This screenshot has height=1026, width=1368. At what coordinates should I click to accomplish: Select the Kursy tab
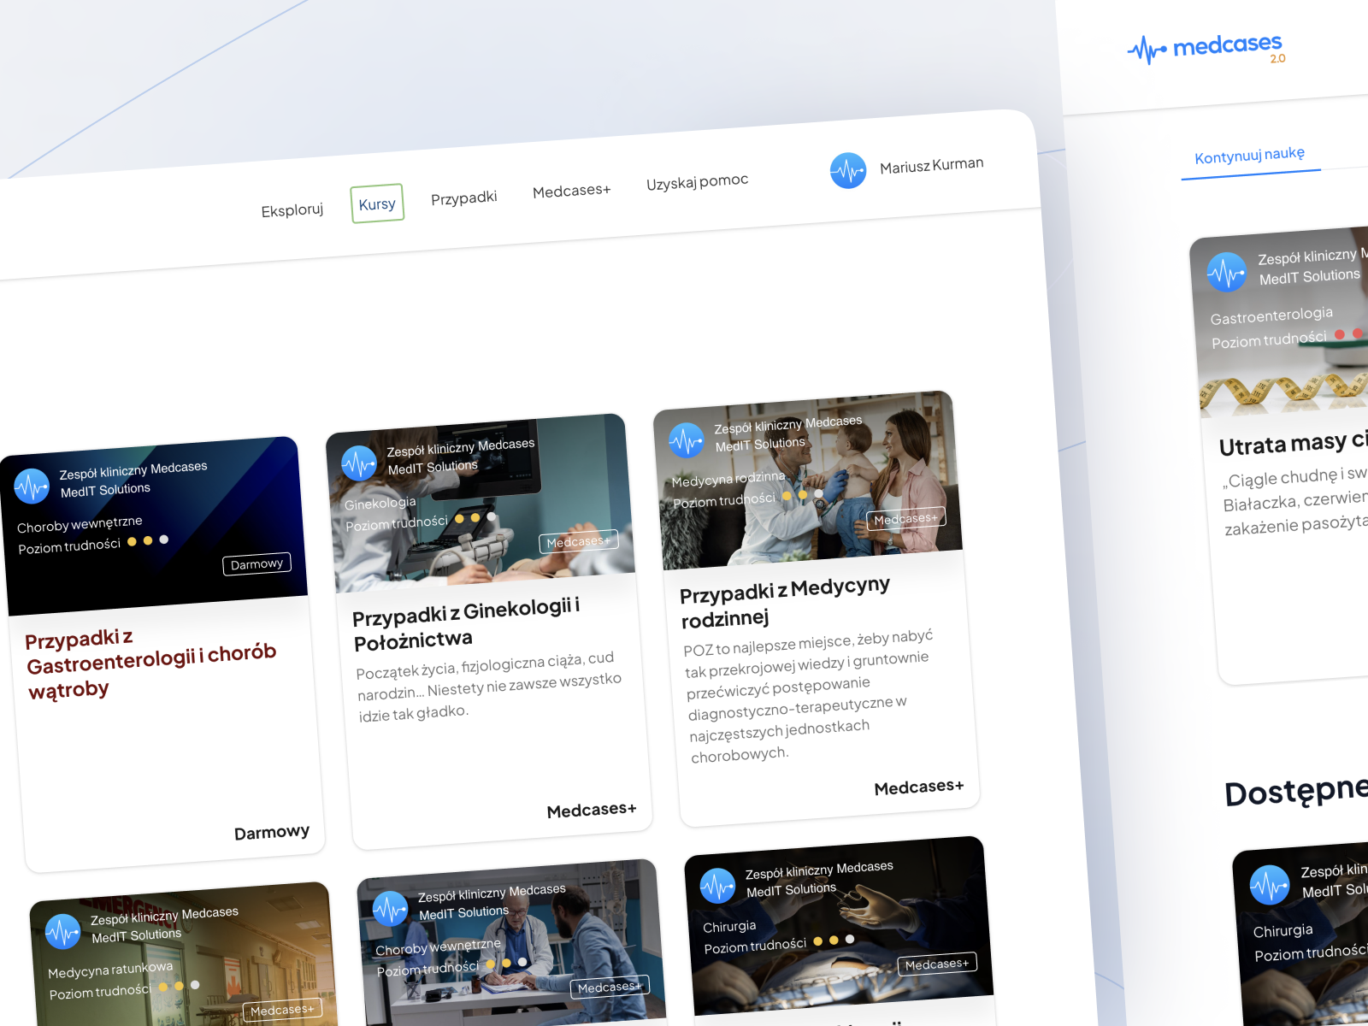click(377, 203)
